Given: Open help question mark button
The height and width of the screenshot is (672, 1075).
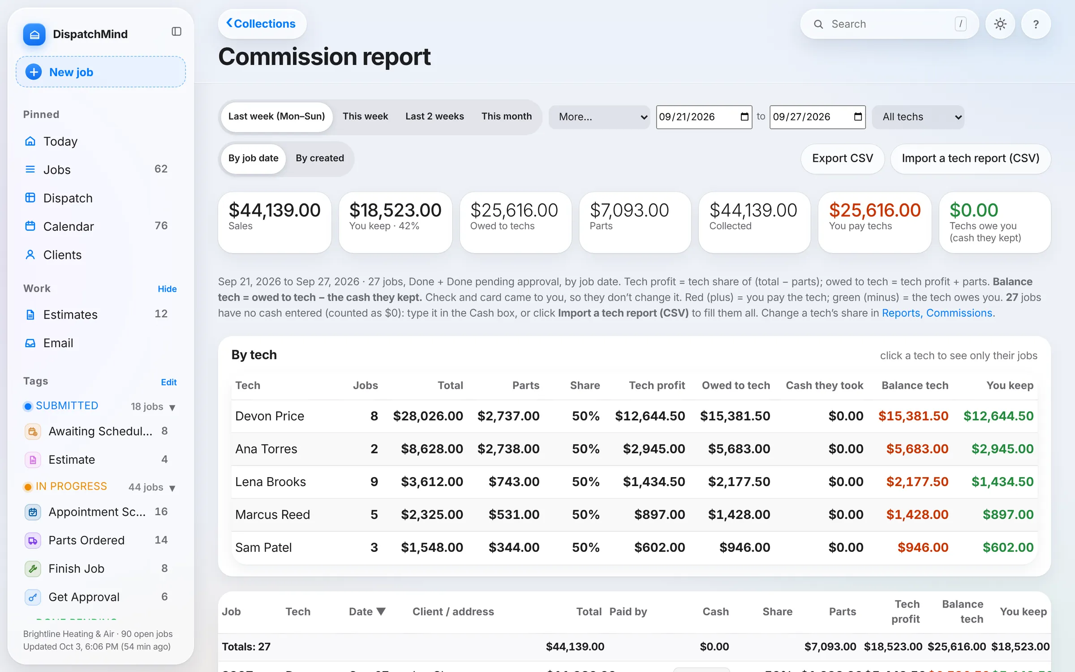Looking at the screenshot, I should pyautogui.click(x=1036, y=24).
